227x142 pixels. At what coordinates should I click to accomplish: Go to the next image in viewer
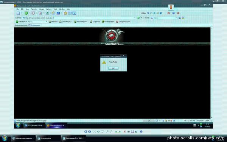(89, 131)
